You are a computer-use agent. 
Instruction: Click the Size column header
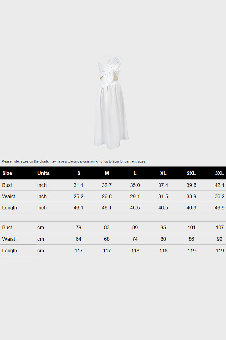[x=7, y=173]
